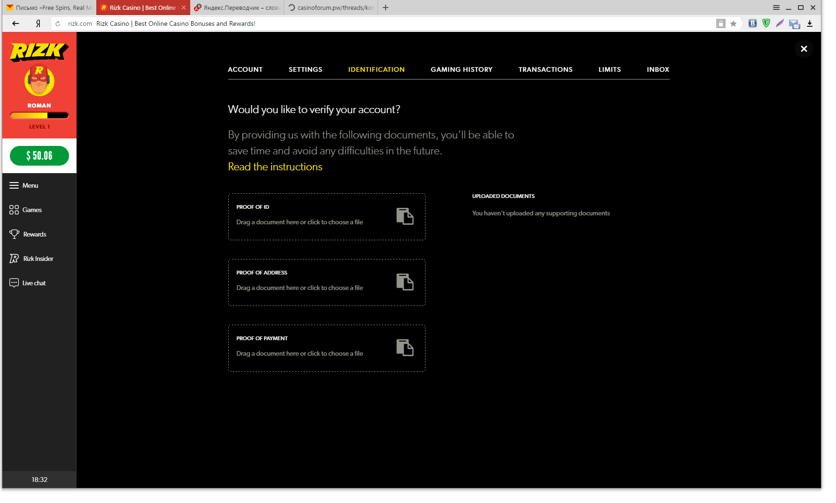Click the Read the instructions link
This screenshot has height=503, width=836.
pyautogui.click(x=275, y=167)
